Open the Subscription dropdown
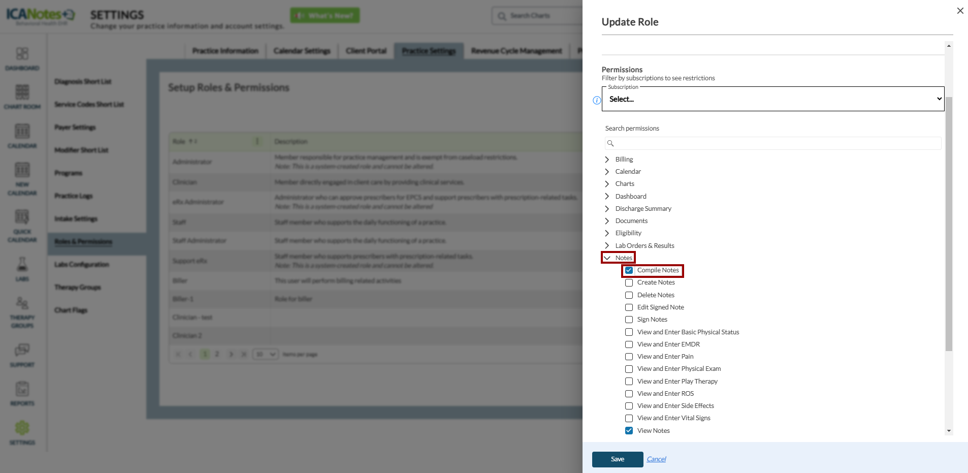968x473 pixels. point(772,99)
